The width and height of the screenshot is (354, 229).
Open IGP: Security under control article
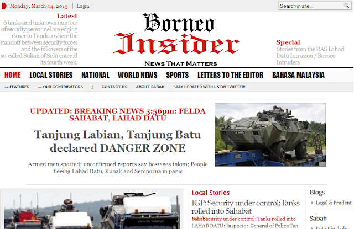click(x=246, y=207)
